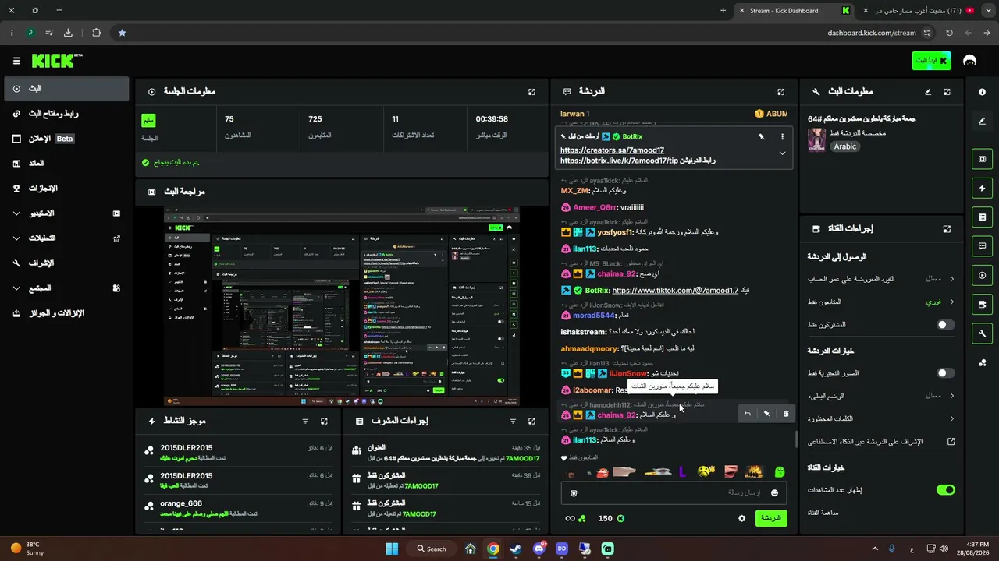Click the info icon in the right sidebar
This screenshot has width=999, height=561.
point(982,92)
